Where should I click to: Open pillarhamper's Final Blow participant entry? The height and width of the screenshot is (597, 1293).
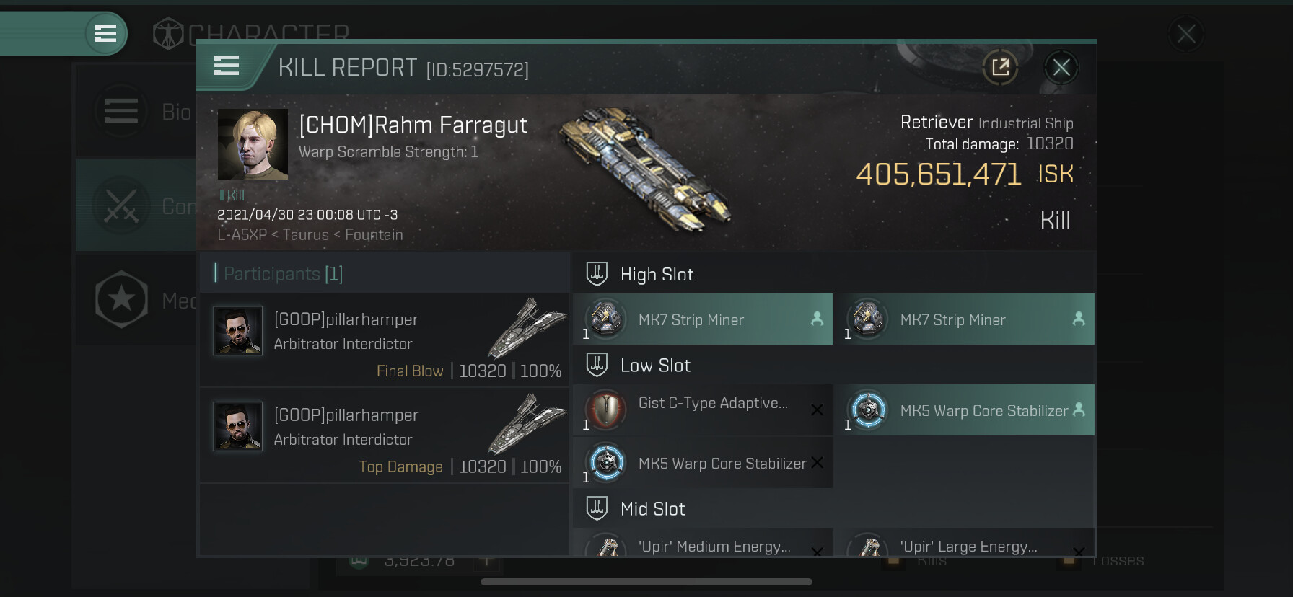[385, 340]
